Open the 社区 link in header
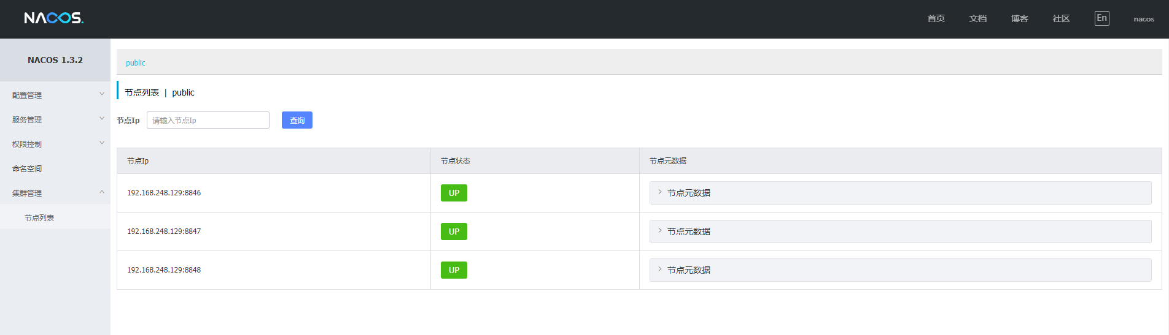1169x335 pixels. point(1061,18)
